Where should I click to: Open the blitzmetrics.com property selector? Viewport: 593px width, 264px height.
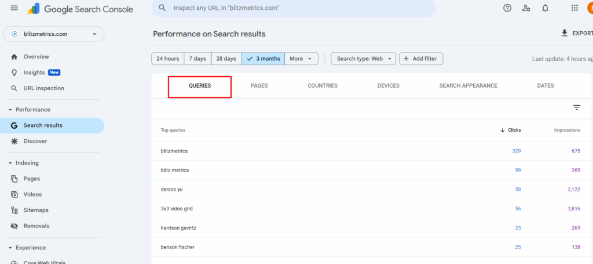(54, 34)
